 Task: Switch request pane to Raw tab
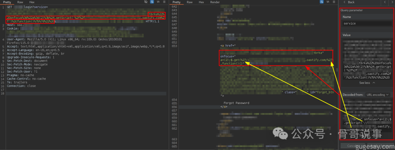20,2
